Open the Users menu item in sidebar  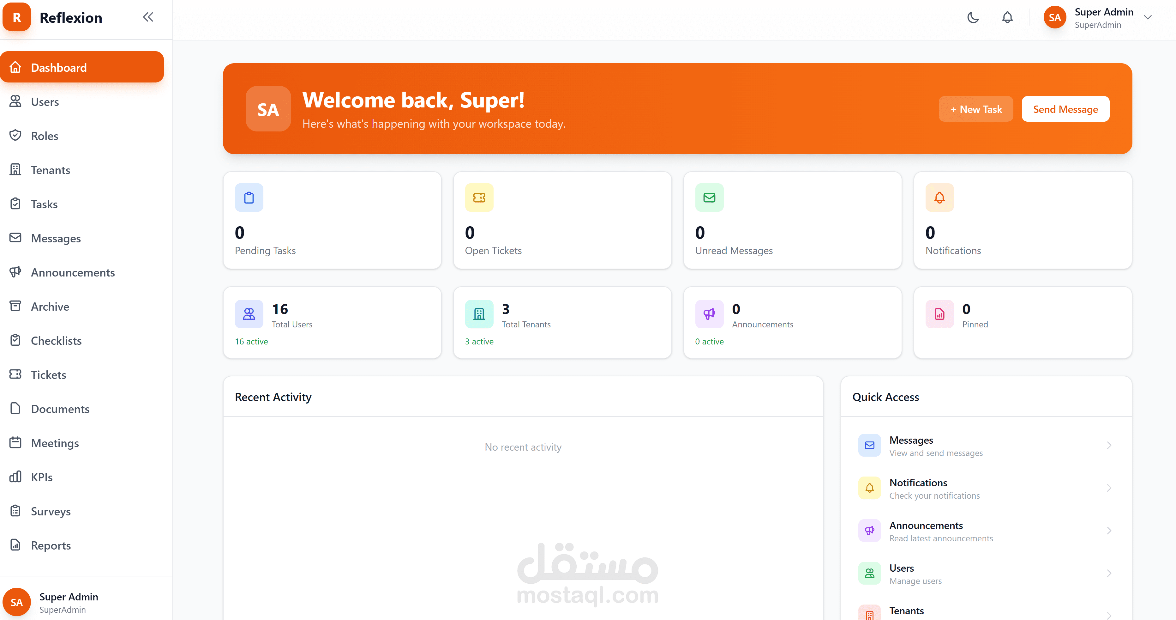click(x=45, y=102)
